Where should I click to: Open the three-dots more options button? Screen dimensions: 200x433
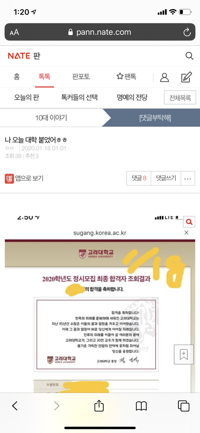click(188, 178)
